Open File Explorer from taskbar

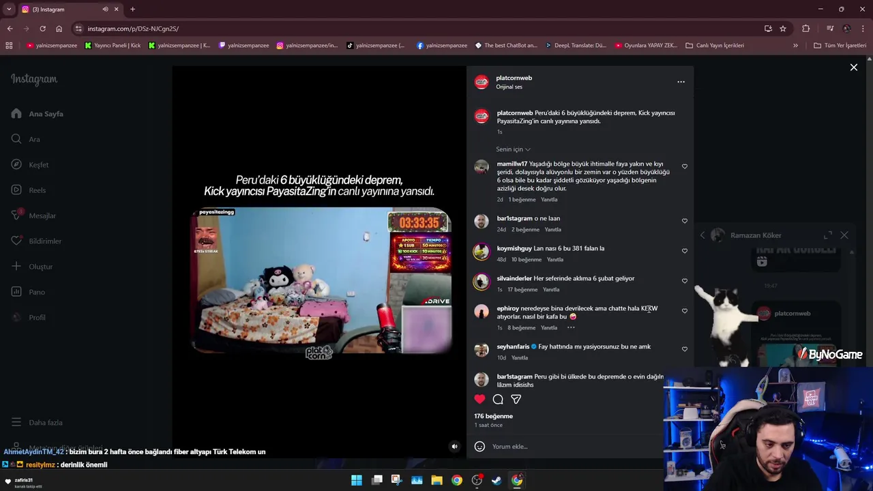coord(436,480)
